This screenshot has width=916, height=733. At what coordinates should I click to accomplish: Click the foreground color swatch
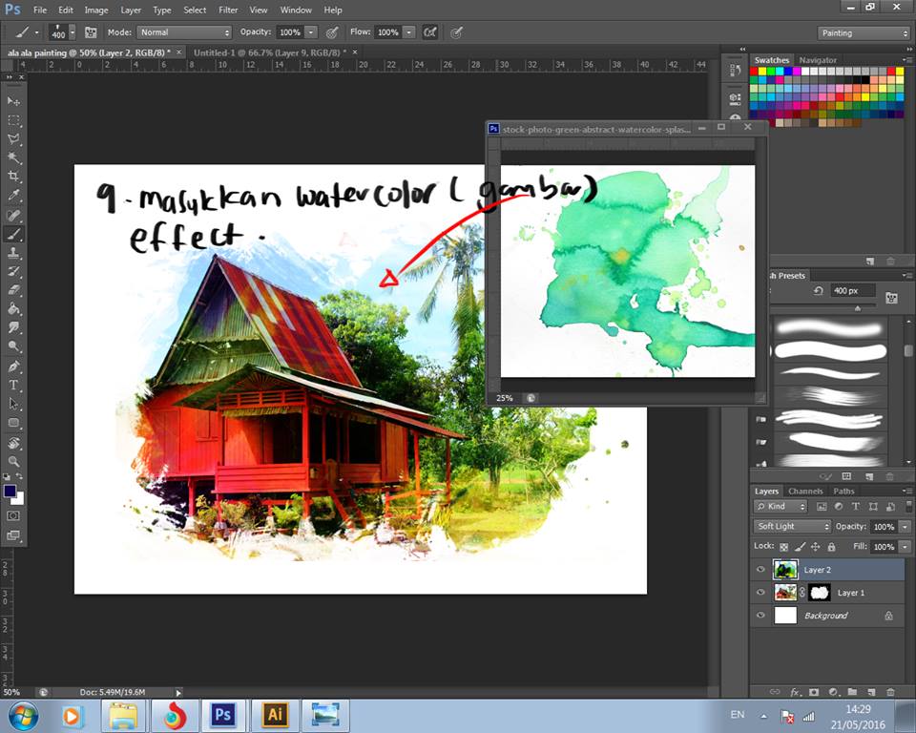[x=10, y=492]
